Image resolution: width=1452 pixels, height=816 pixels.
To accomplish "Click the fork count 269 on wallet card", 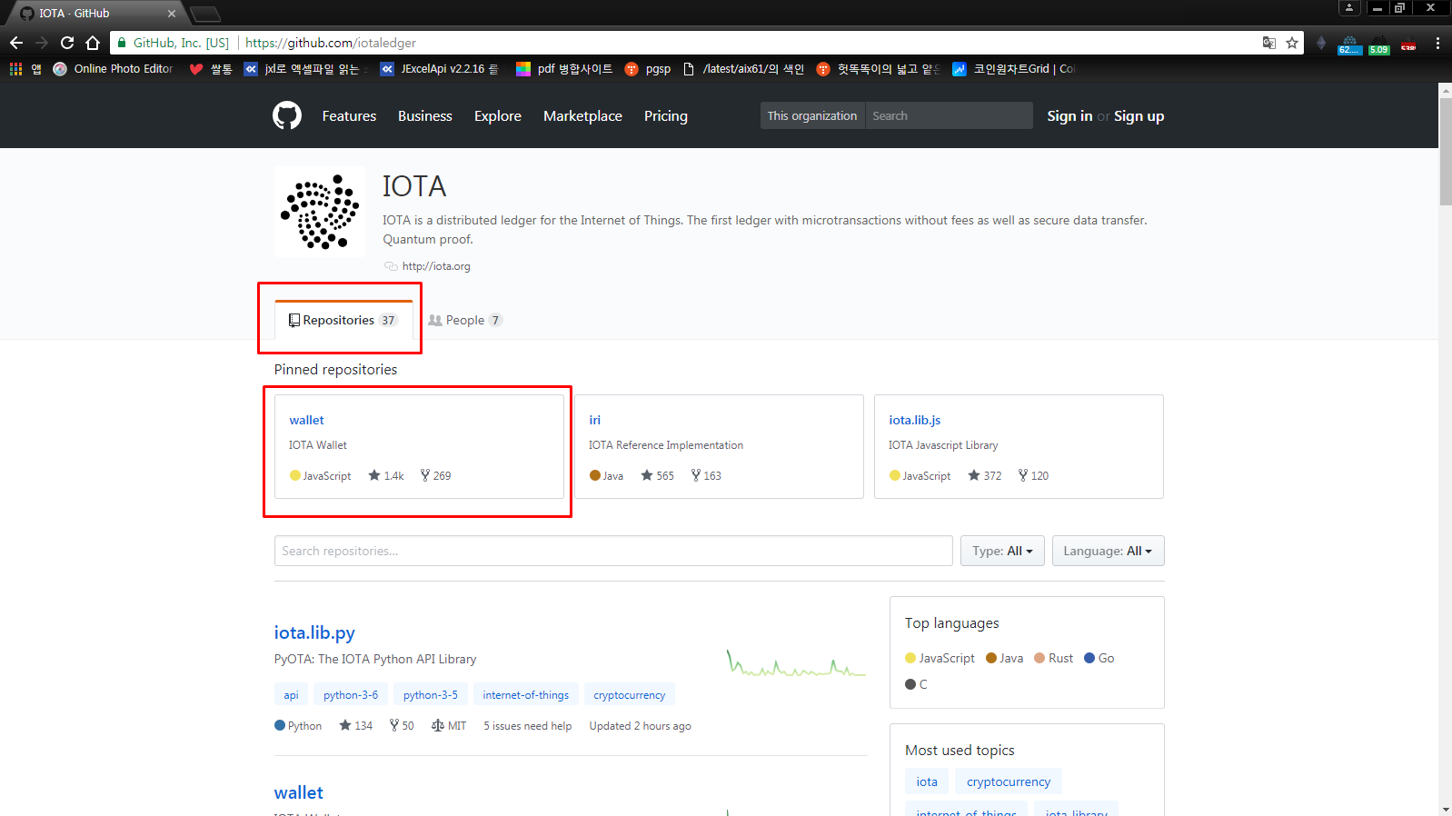I will [435, 476].
